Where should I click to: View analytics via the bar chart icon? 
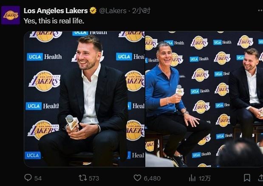(x=192, y=178)
